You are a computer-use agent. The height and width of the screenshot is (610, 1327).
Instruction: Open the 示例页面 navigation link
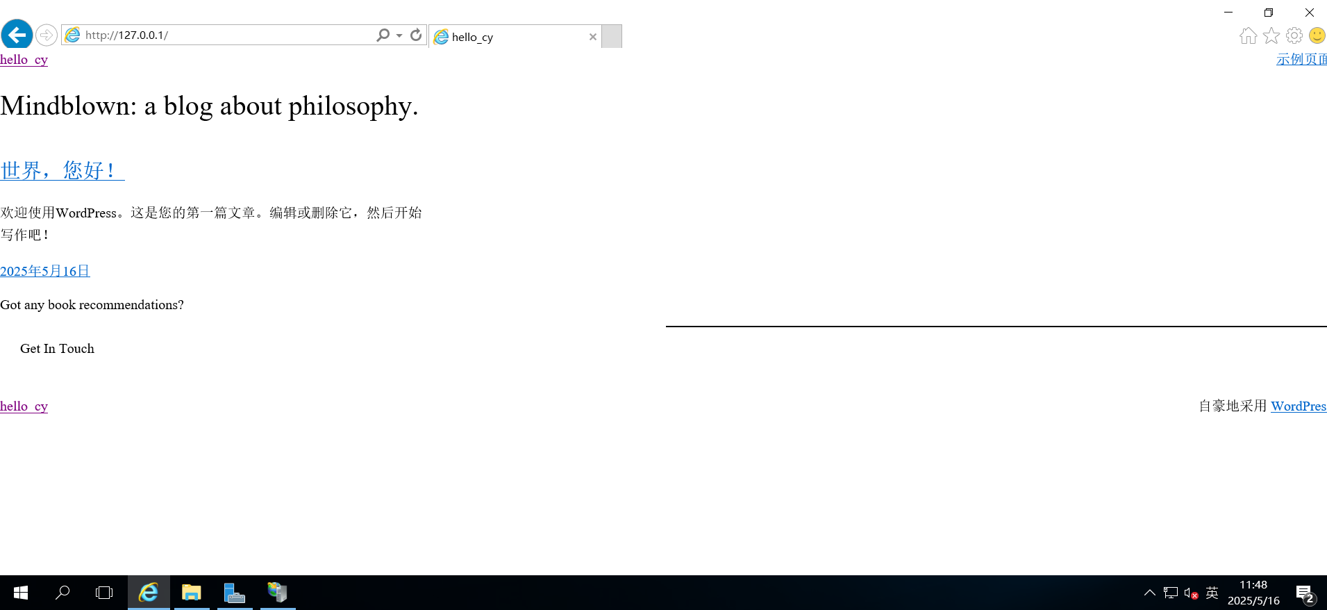point(1301,60)
